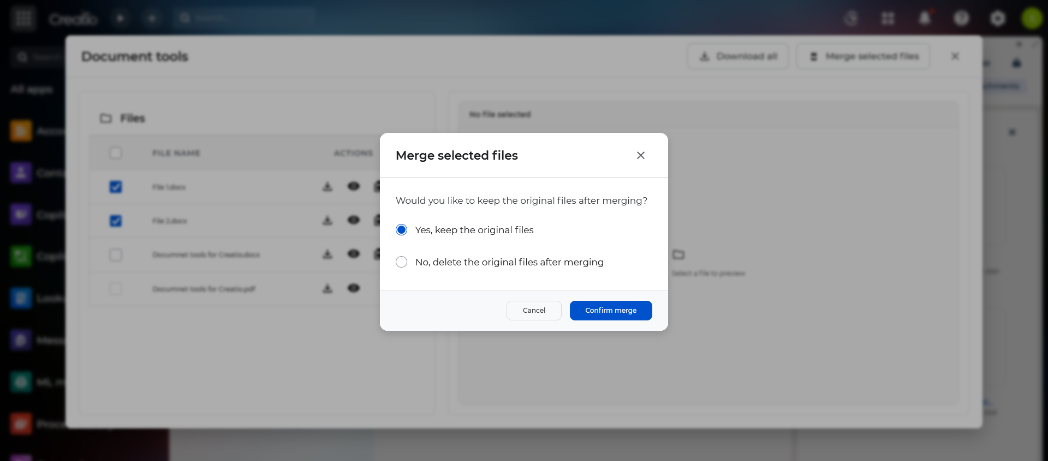Tick the Document tools for Creatio.docx checkbox
This screenshot has height=461, width=1048.
pos(116,255)
